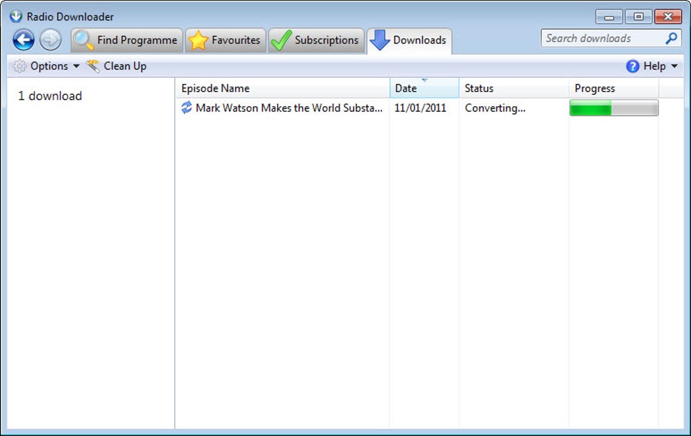Sort by the Status column header
Image resolution: width=691 pixels, height=436 pixels.
514,88
